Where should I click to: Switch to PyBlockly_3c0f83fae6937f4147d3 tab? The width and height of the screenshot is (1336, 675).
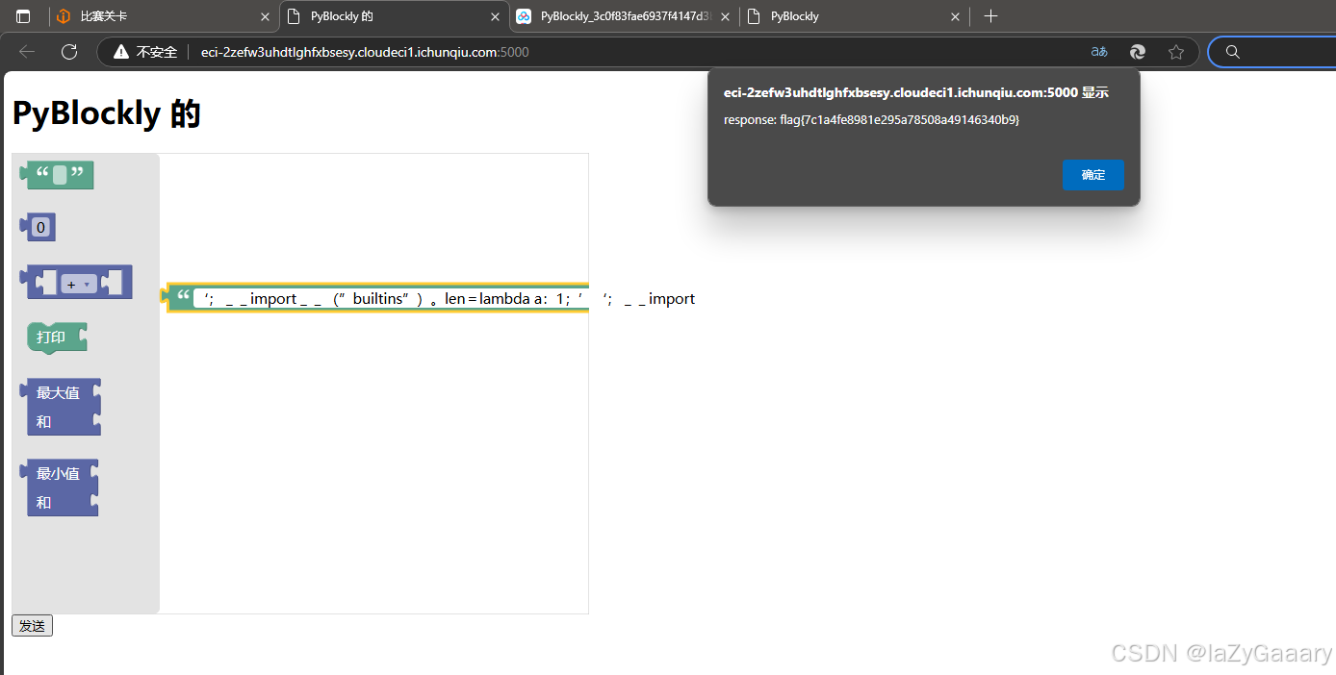pos(624,16)
